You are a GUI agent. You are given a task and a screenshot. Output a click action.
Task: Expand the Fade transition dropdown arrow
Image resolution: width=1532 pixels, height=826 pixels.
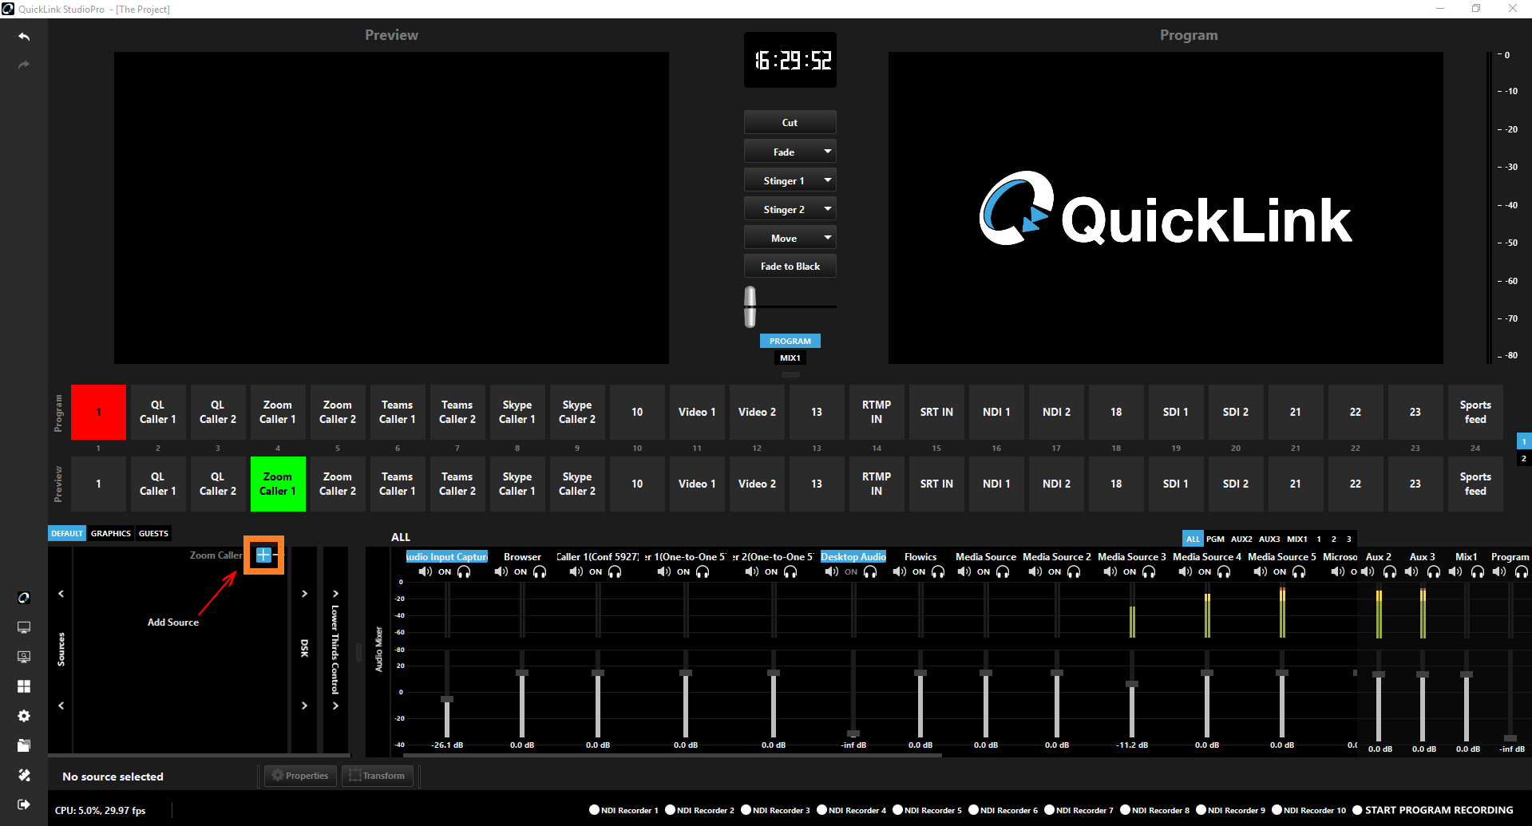click(x=828, y=152)
